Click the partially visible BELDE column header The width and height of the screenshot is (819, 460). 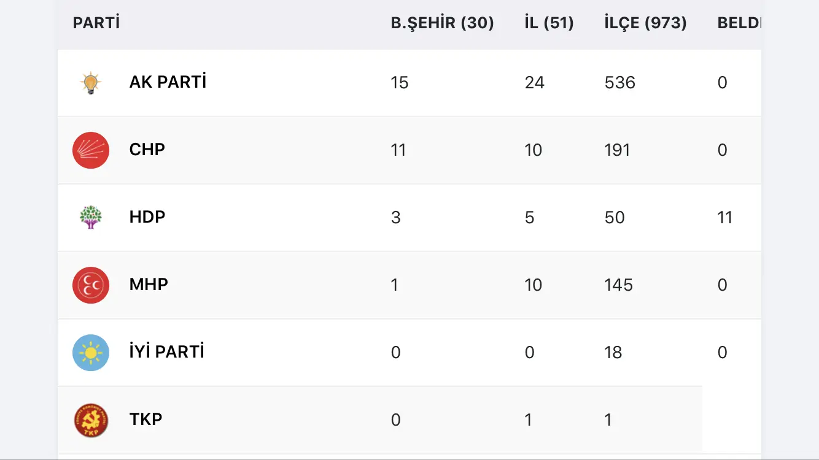coord(739,23)
